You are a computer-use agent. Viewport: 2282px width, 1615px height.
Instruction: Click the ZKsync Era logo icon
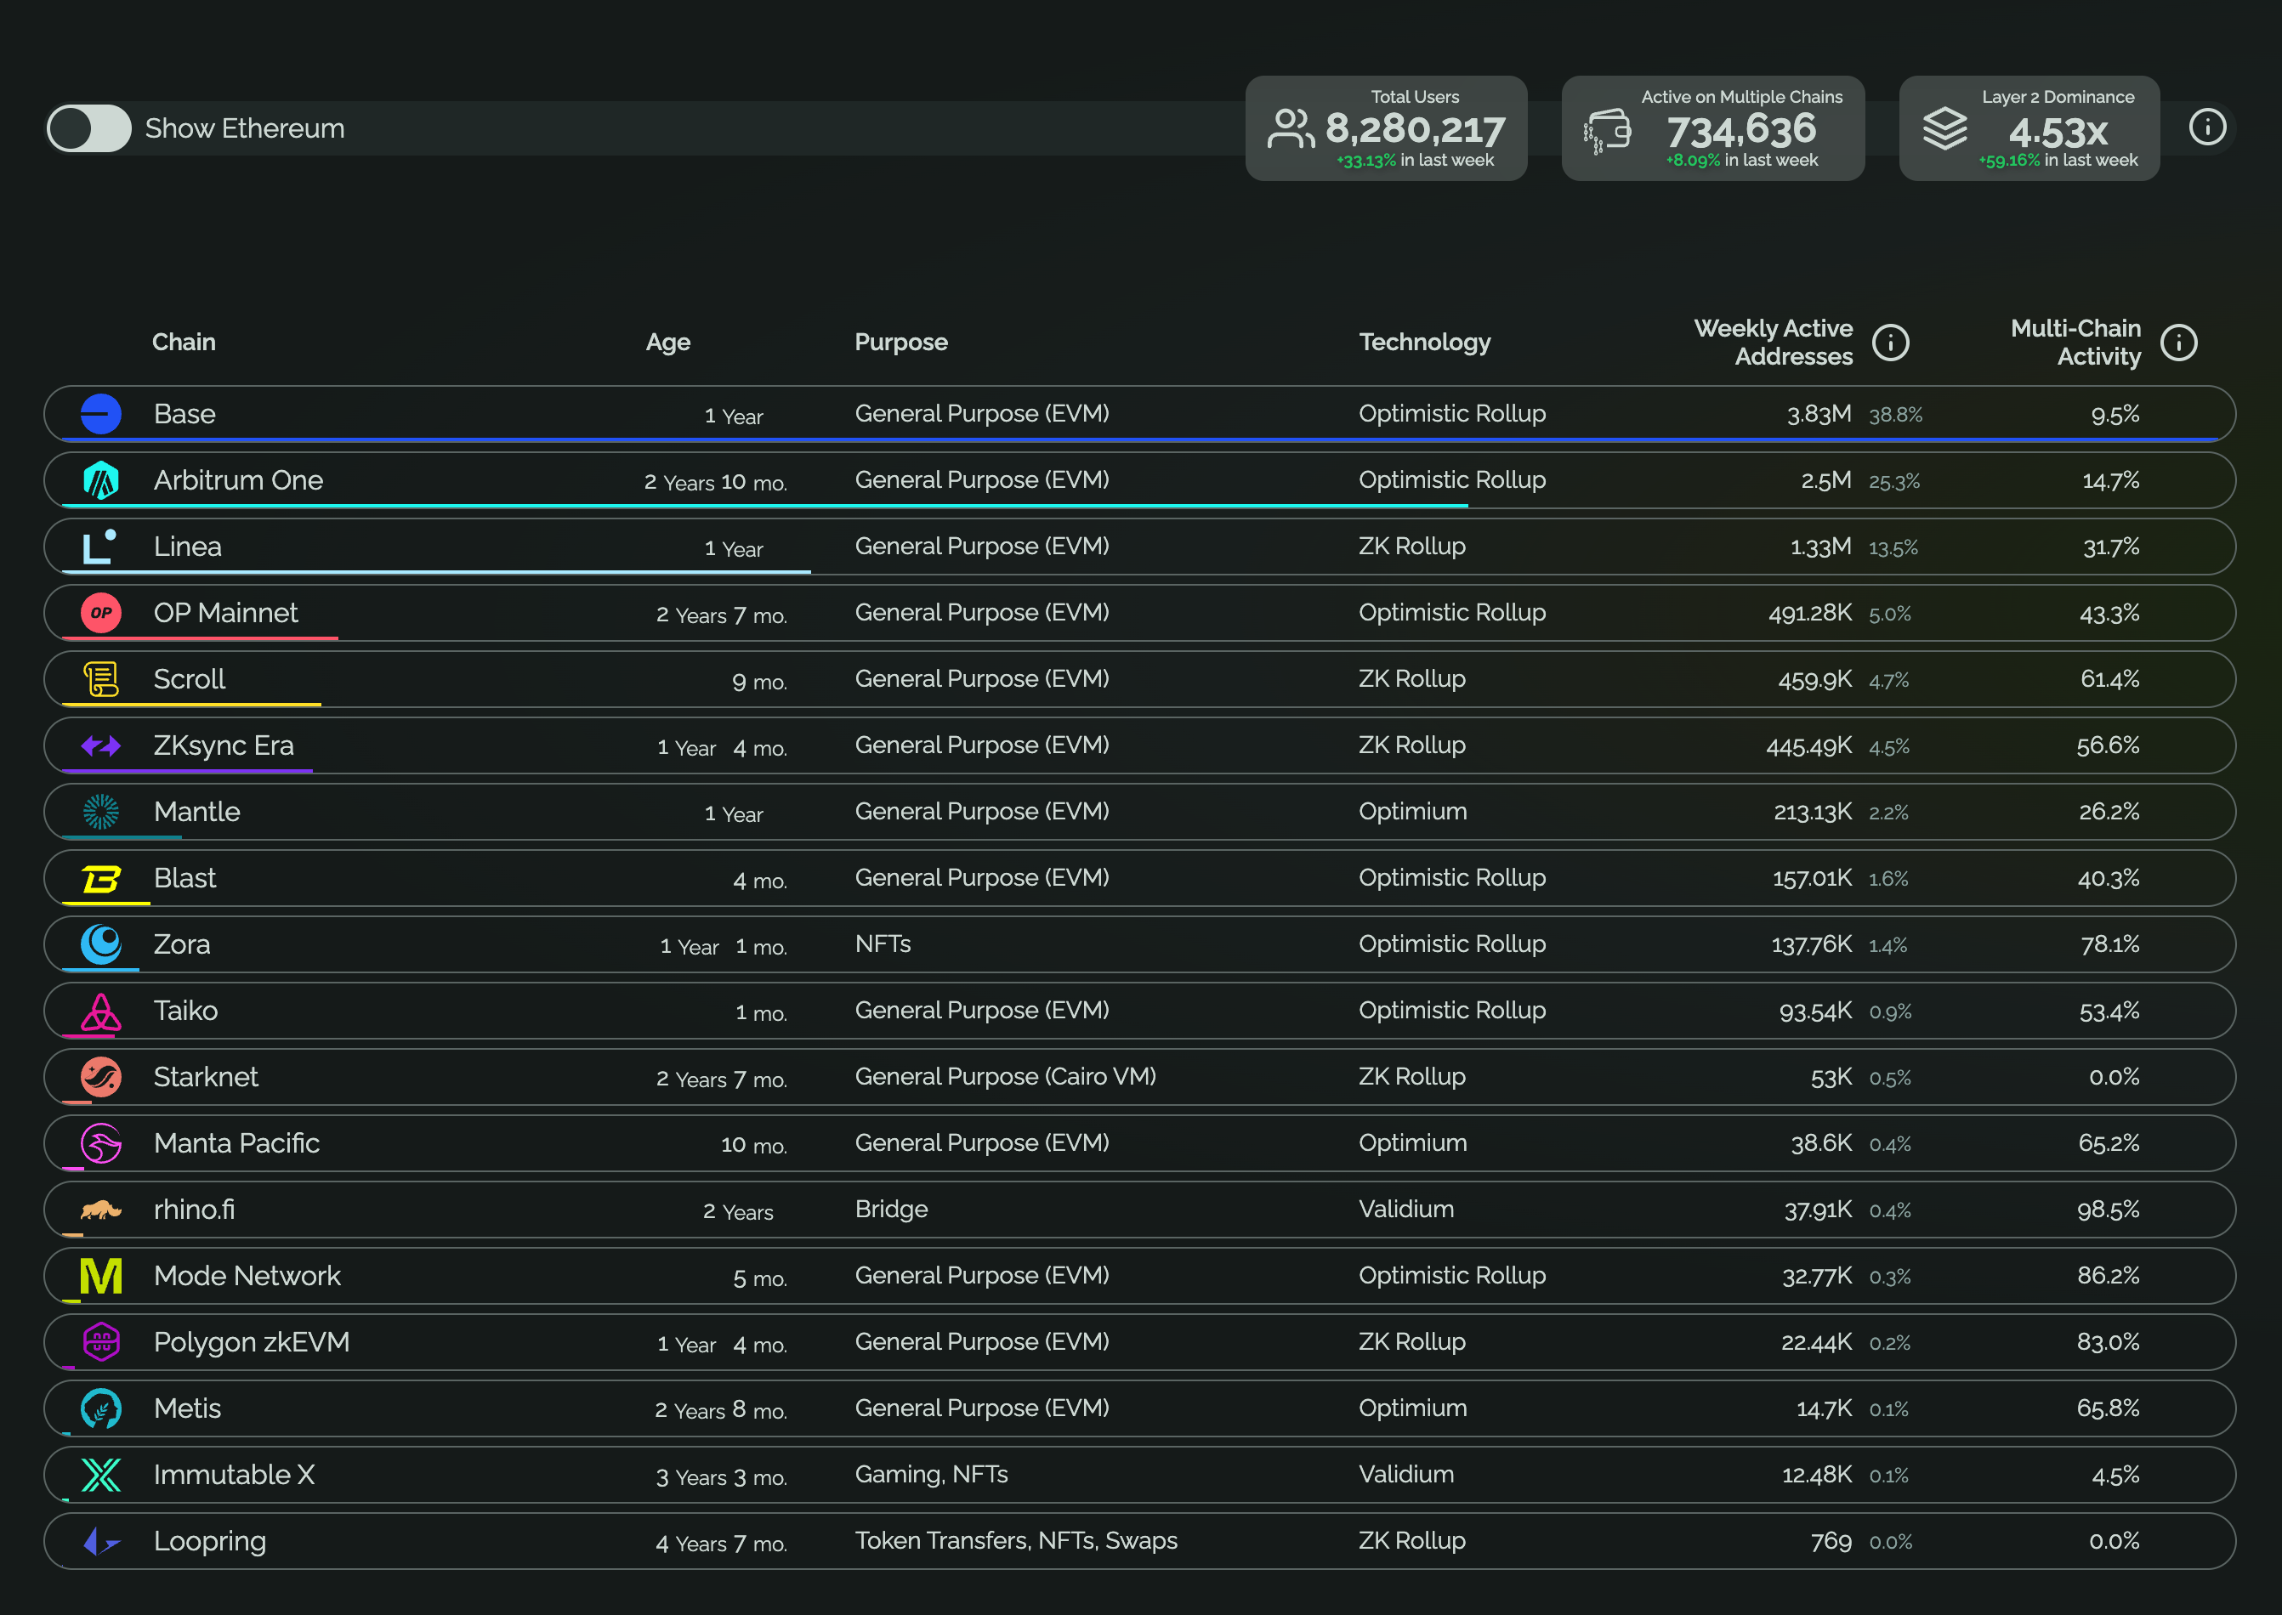click(100, 745)
